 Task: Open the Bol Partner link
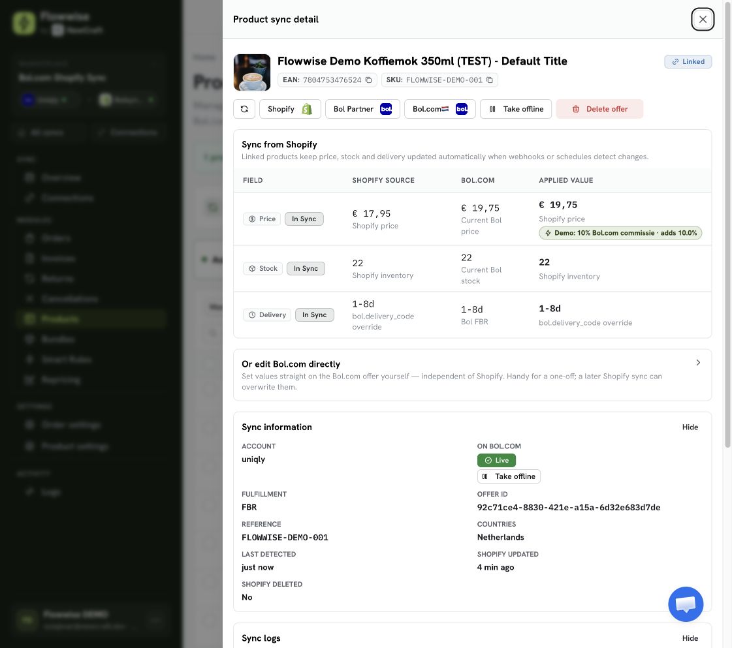(362, 109)
